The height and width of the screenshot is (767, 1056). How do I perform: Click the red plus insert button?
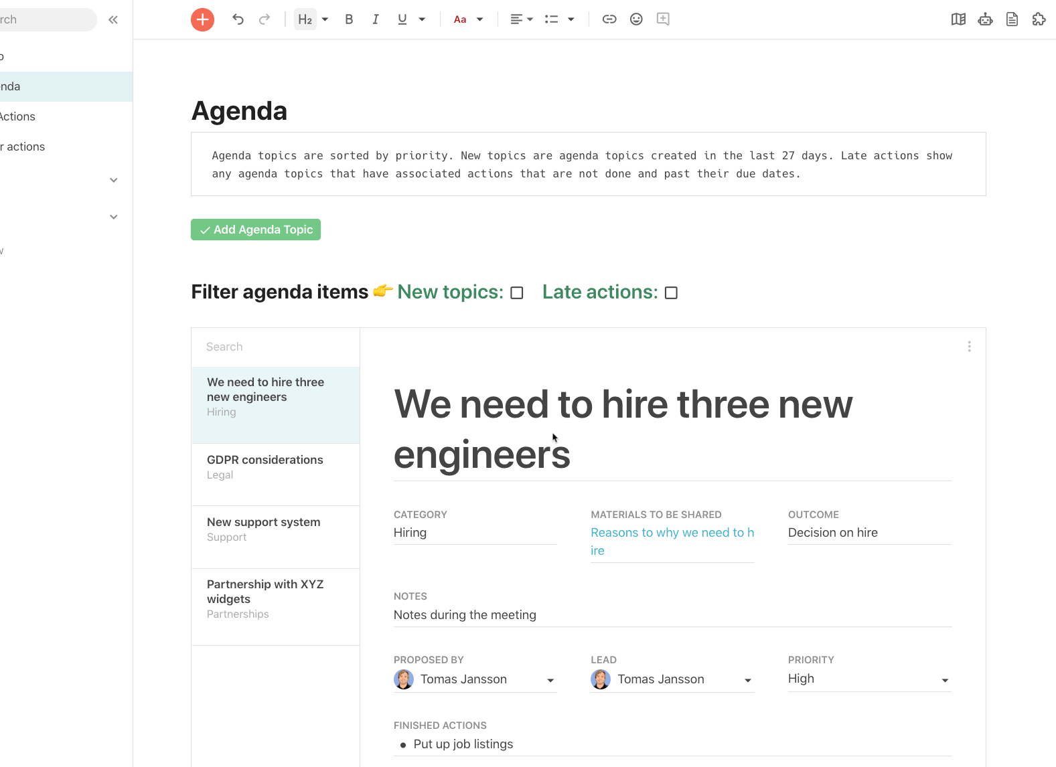(202, 19)
